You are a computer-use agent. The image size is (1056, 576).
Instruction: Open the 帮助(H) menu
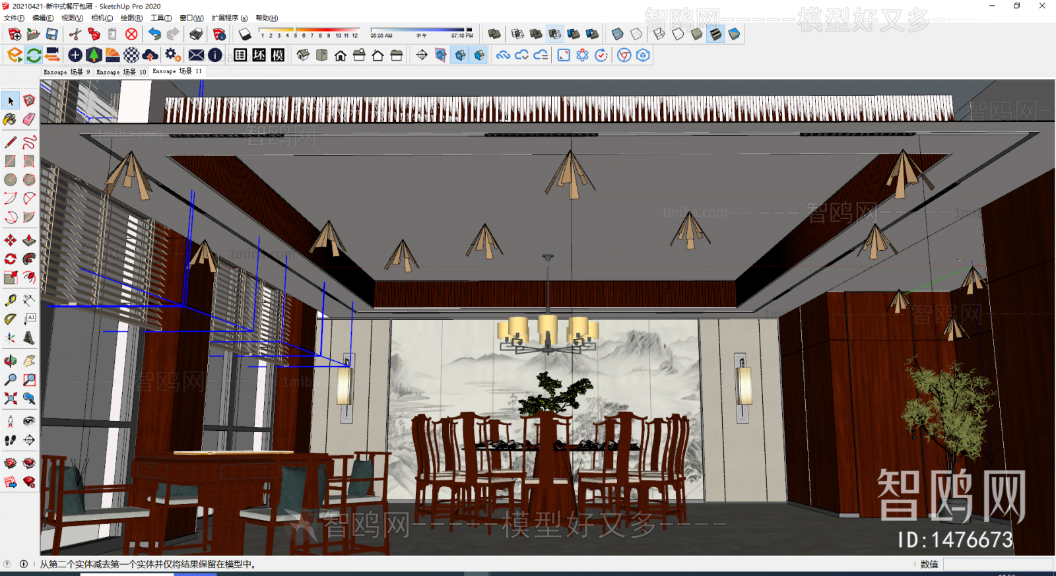pyautogui.click(x=267, y=18)
